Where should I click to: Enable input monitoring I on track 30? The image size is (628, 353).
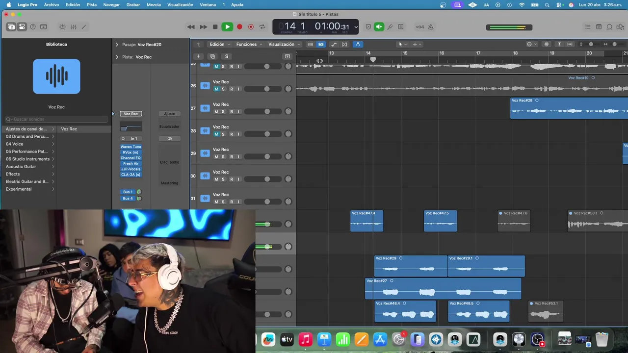click(238, 179)
